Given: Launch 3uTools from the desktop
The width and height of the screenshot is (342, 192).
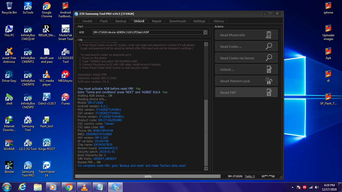Looking at the screenshot, I should tap(28, 8).
